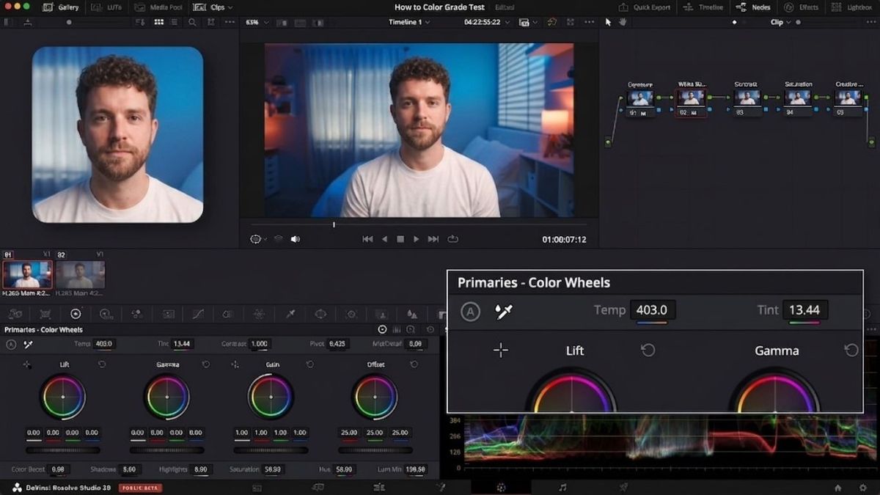Open the Tracker palette
This screenshot has width=880, height=495.
(351, 314)
